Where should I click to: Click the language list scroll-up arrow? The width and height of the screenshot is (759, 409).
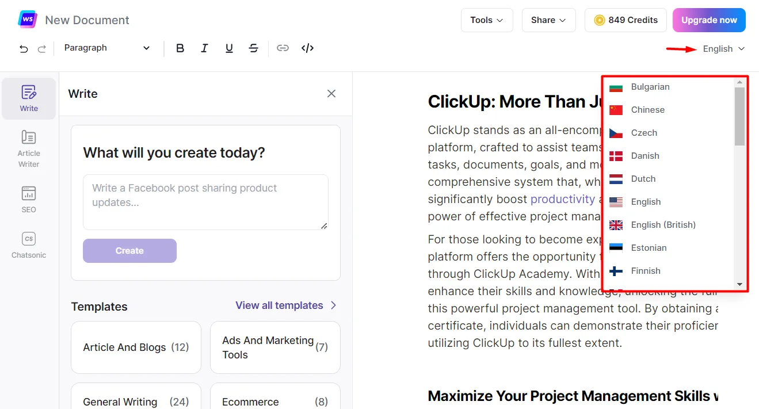pos(739,82)
